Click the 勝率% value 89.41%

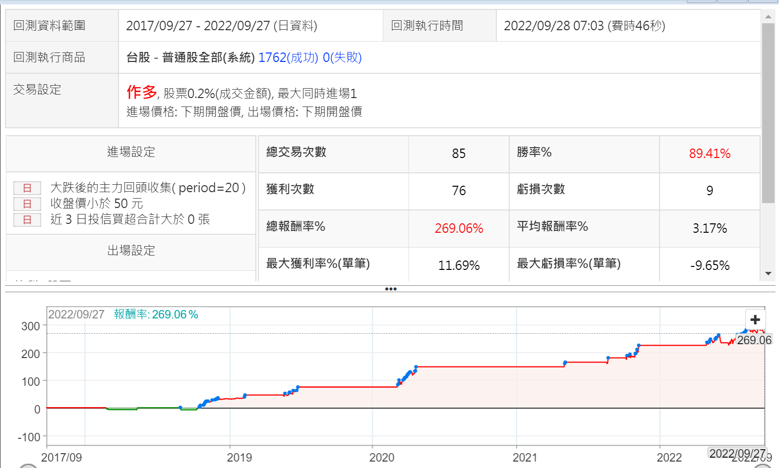[x=710, y=154]
